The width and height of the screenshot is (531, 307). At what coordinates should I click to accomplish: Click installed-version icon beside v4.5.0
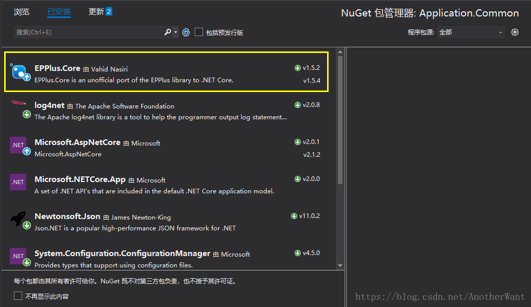[x=298, y=253]
